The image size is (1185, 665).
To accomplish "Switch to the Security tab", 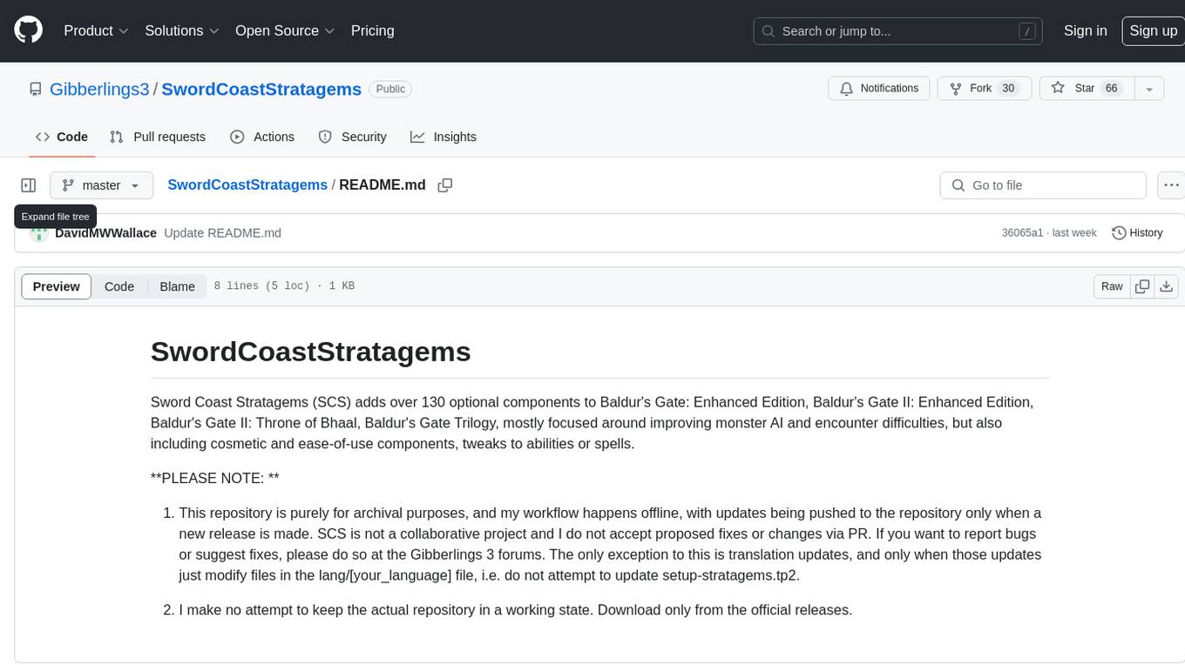I will click(x=353, y=137).
